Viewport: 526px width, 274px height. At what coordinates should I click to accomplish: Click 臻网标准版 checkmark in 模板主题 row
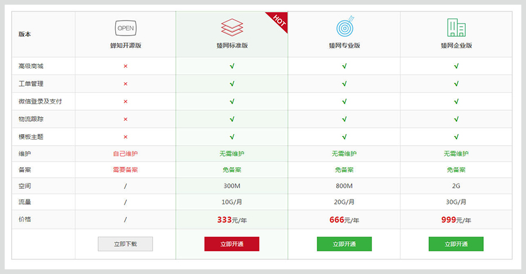pos(232,137)
